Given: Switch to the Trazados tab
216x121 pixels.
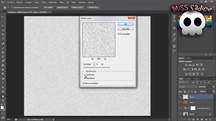Looking at the screenshot, I should tap(196, 79).
